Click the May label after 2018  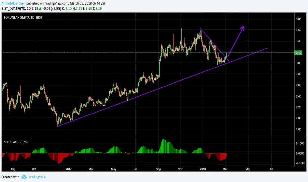248,169
